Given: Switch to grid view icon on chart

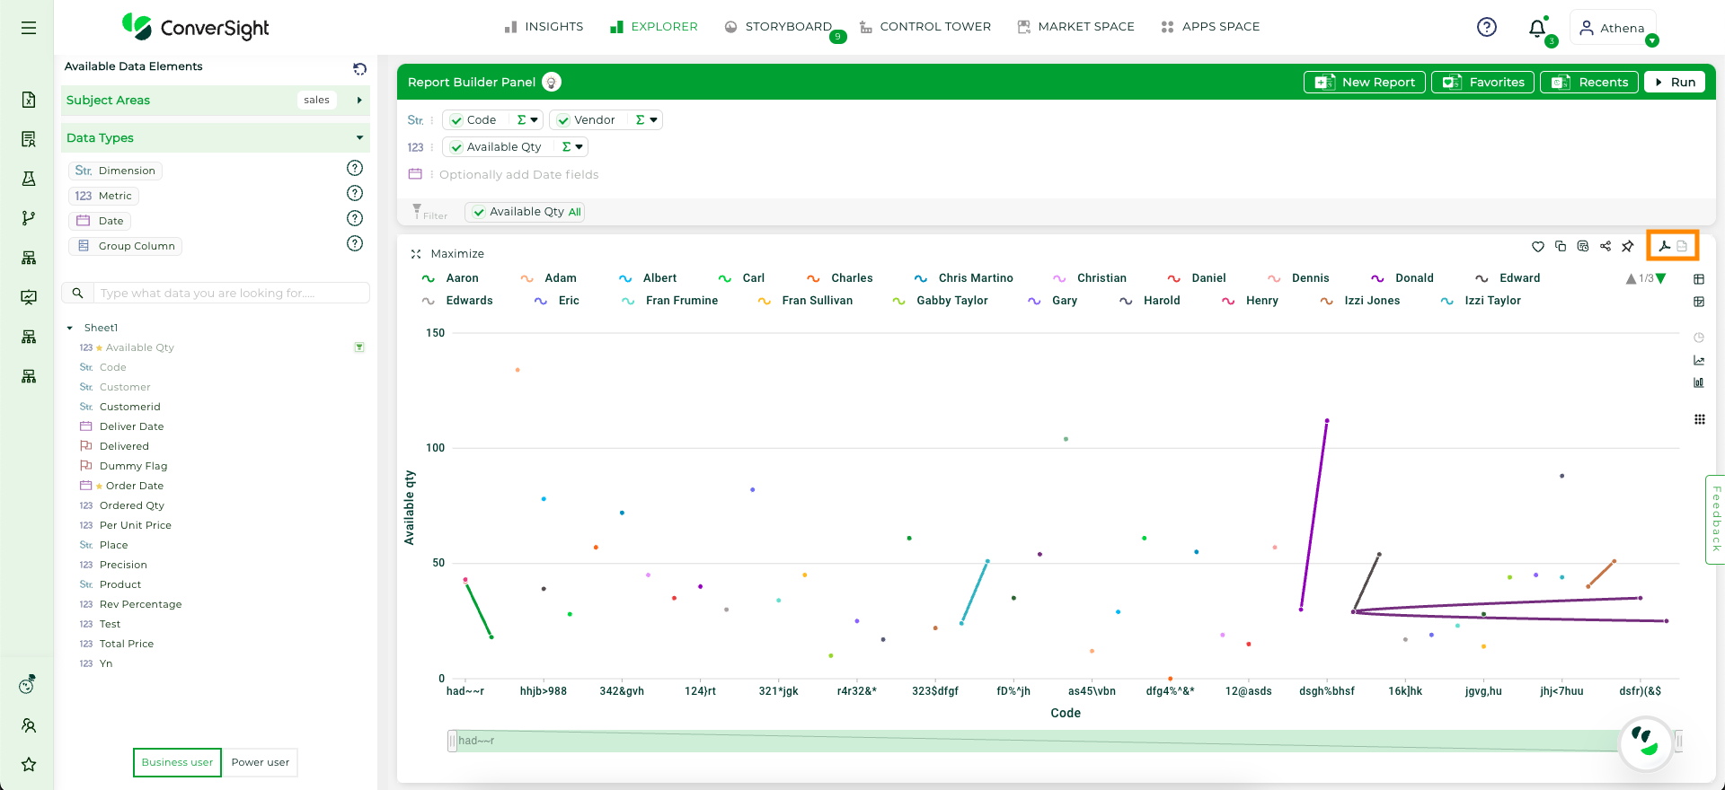Looking at the screenshot, I should [1699, 419].
